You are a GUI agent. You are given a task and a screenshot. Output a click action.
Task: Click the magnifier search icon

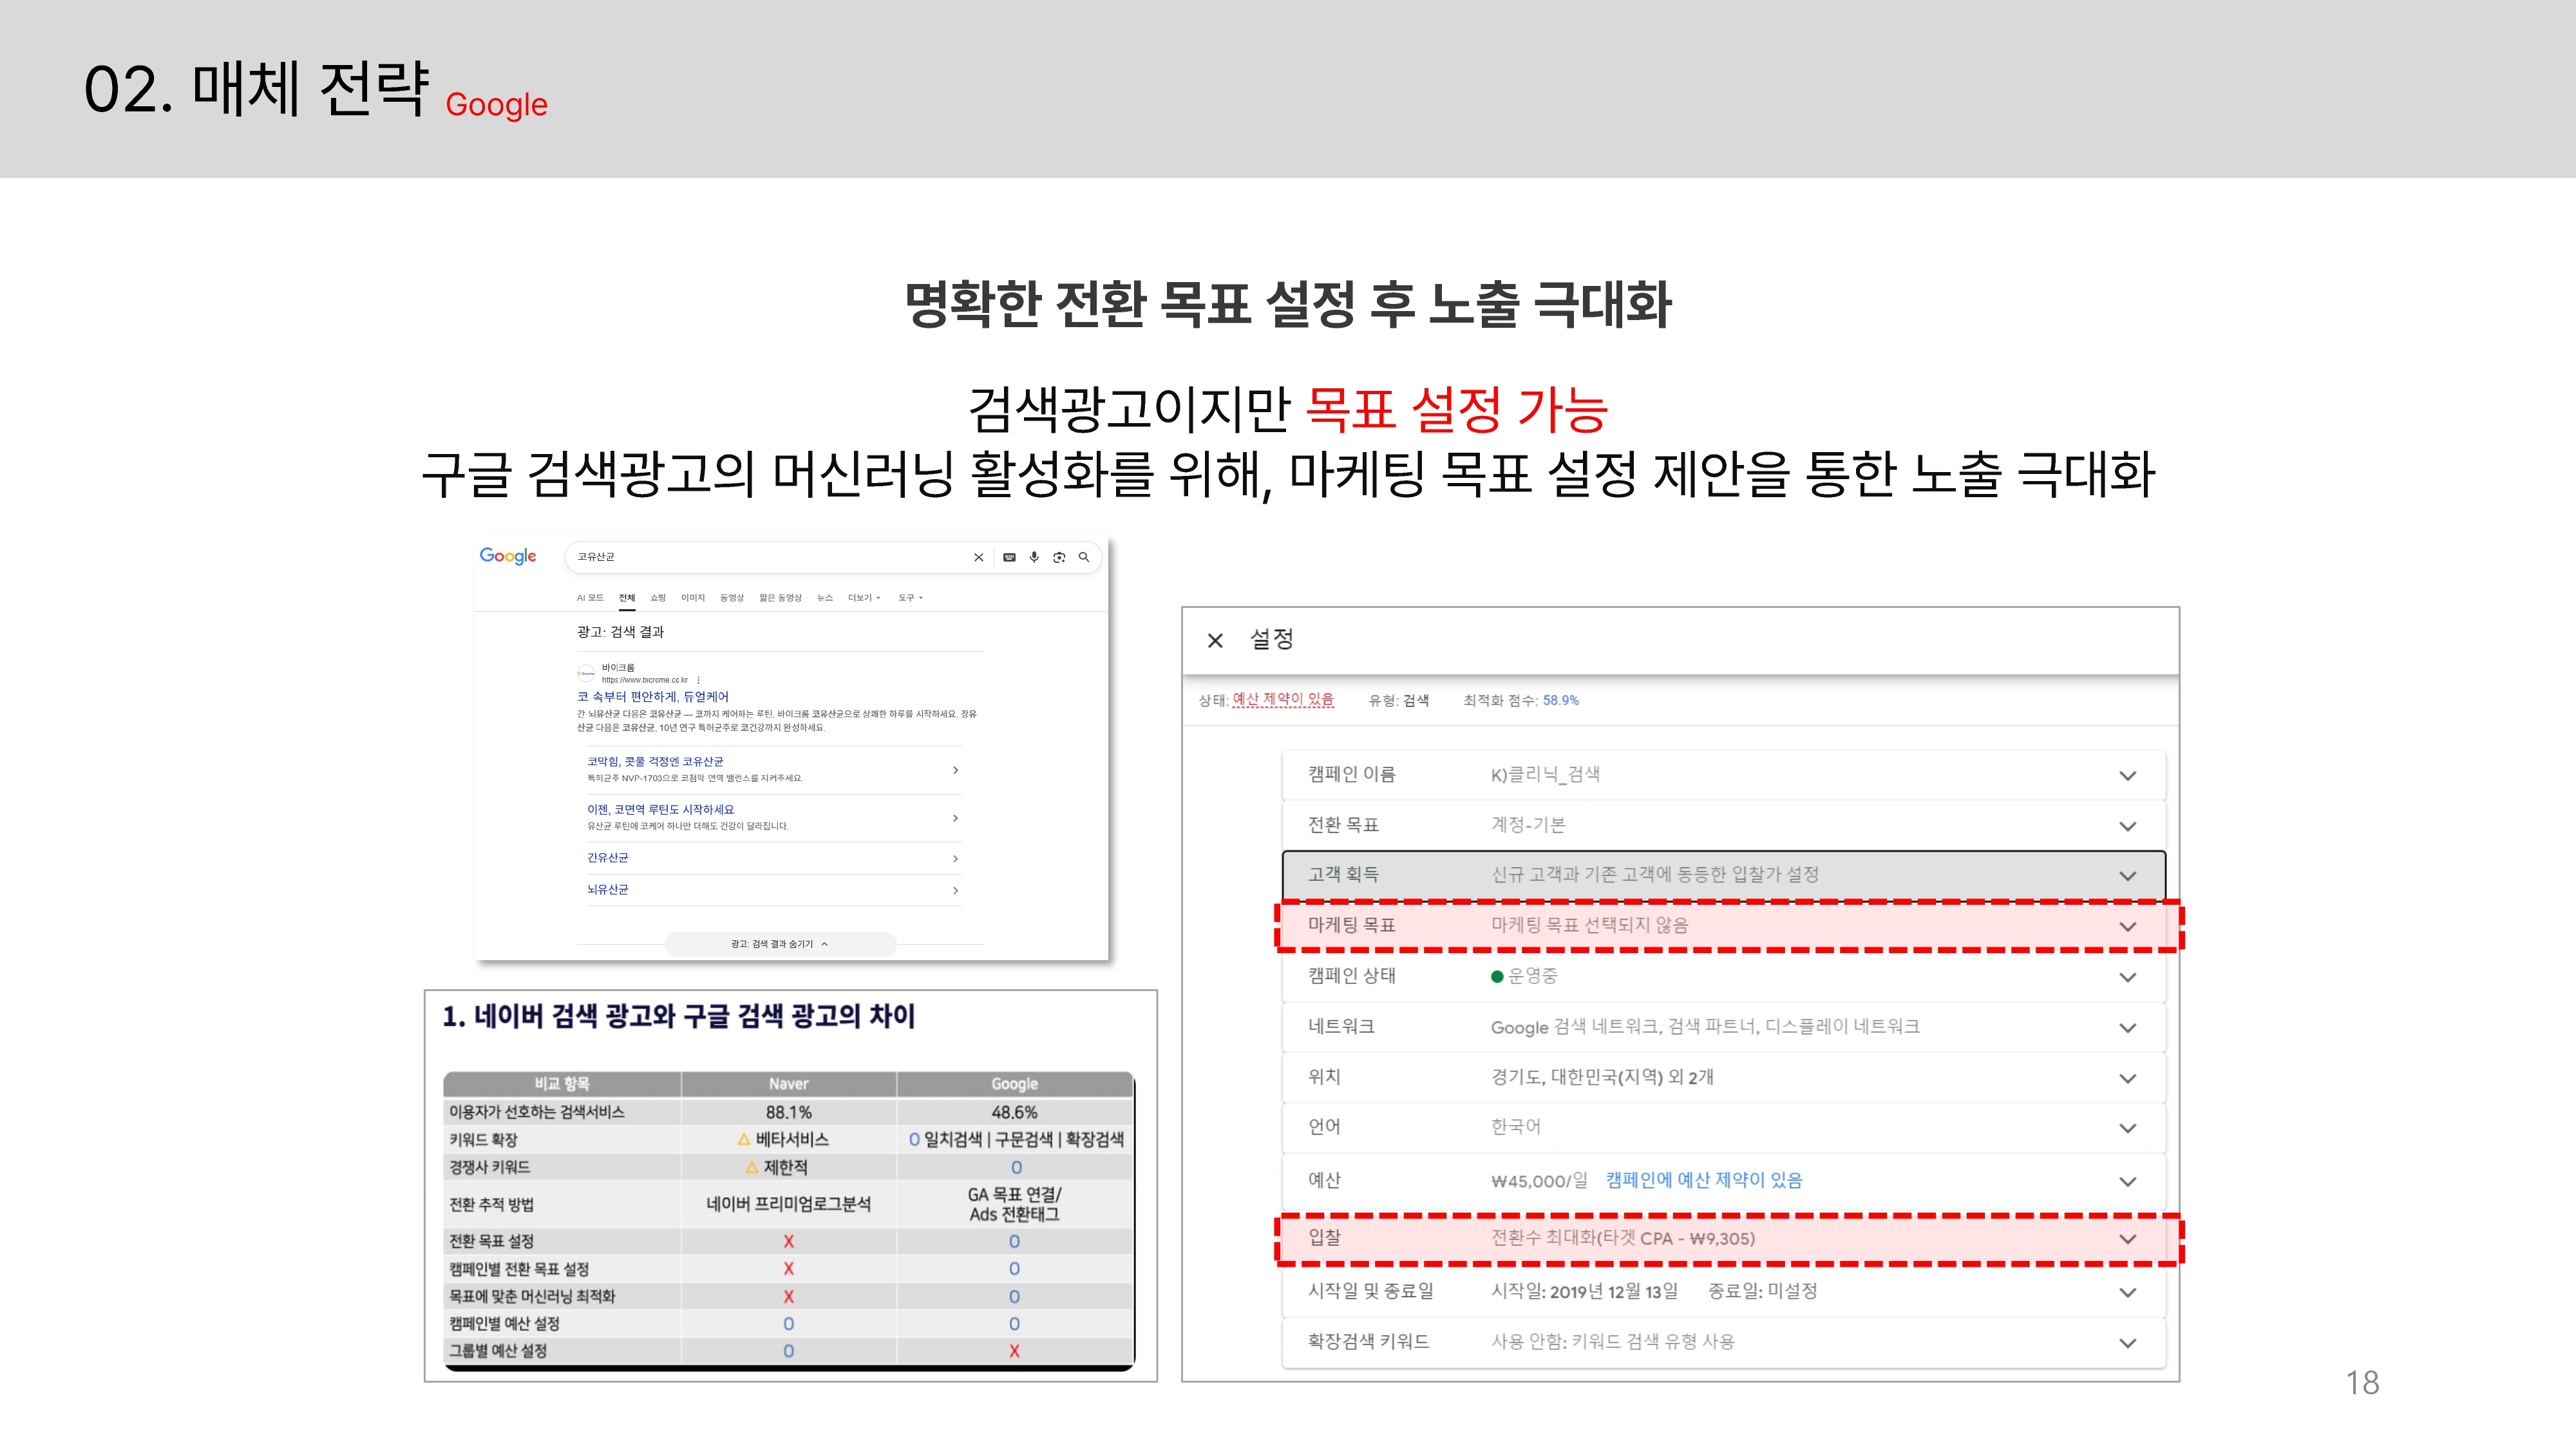[x=1084, y=558]
